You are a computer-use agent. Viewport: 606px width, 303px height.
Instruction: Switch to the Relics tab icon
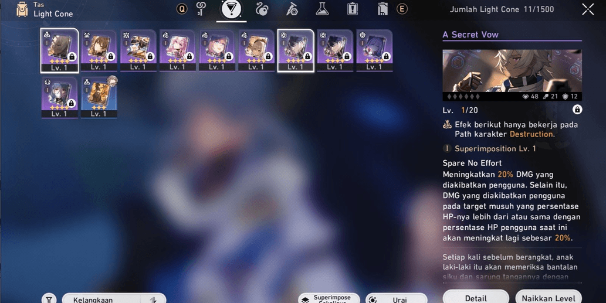pos(262,9)
